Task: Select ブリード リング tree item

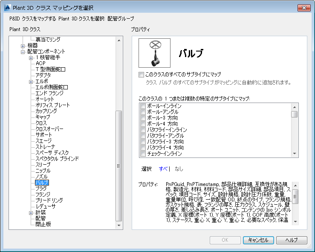Action: pyautogui.click(x=49, y=200)
